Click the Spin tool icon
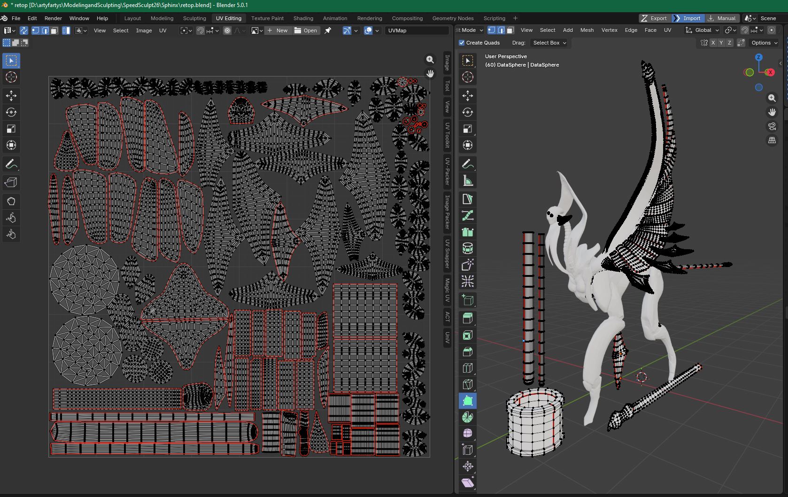The image size is (788, 497). pyautogui.click(x=467, y=417)
